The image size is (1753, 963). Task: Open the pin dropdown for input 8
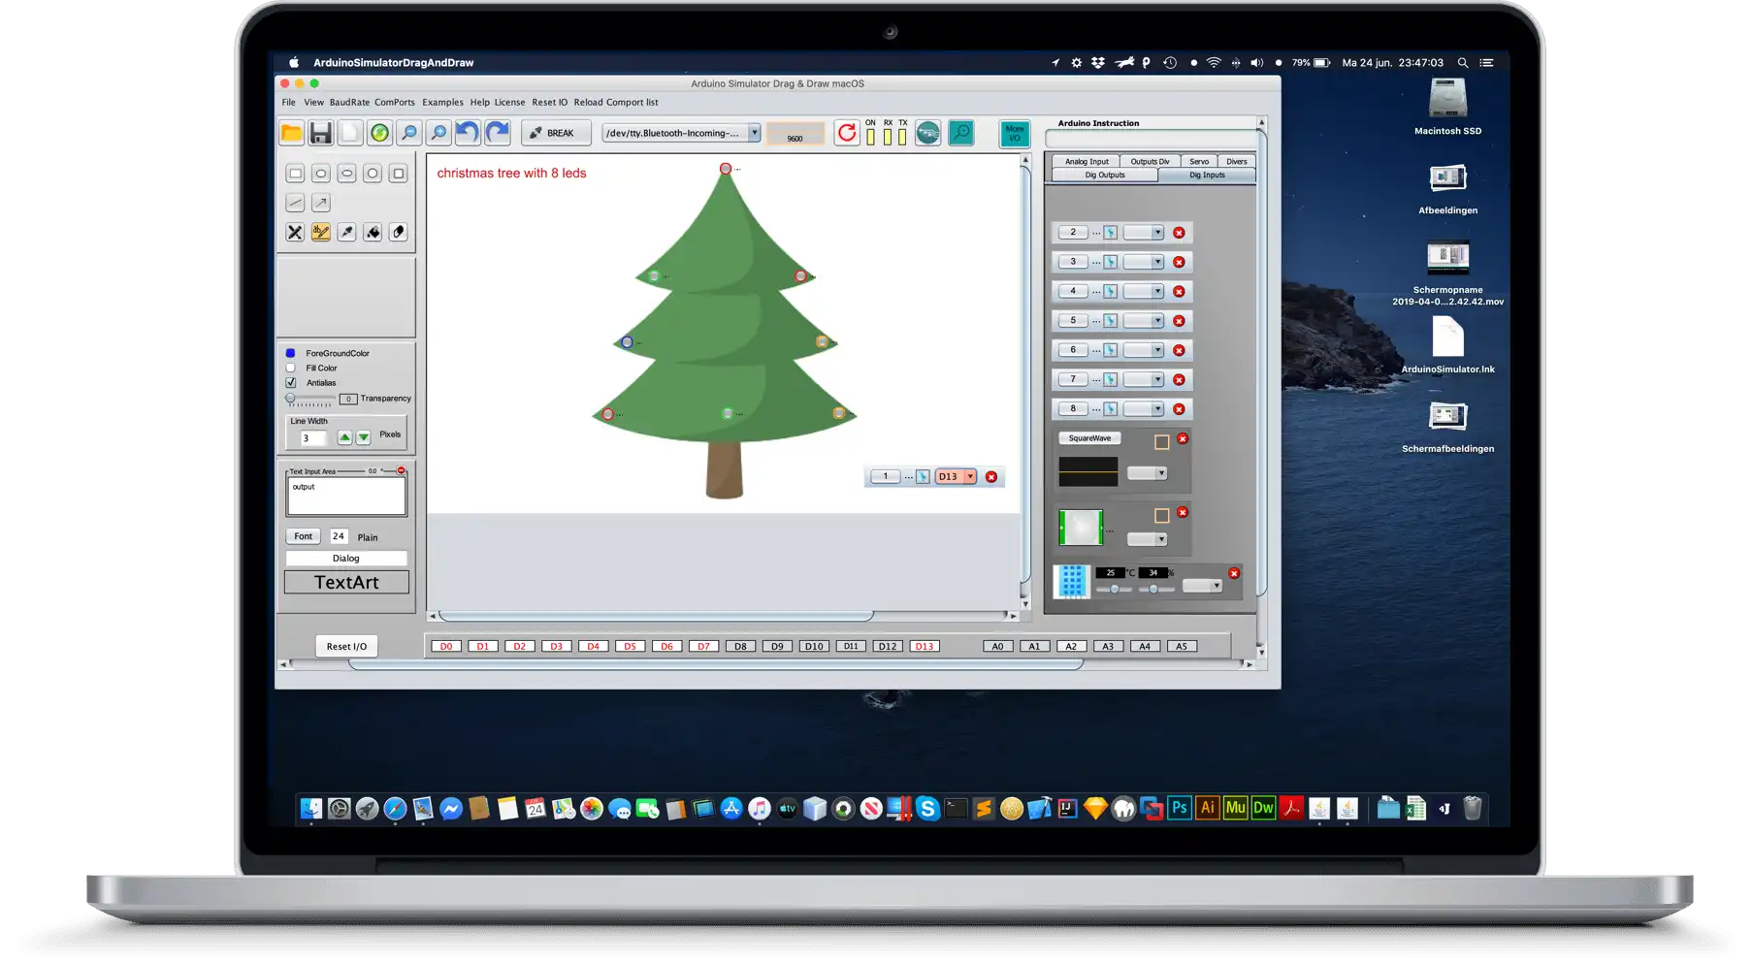[x=1144, y=409]
